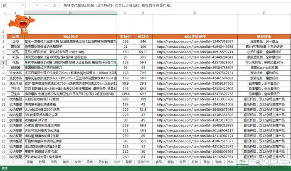
Task: Open link ending id=39584768697
Action: [195, 68]
